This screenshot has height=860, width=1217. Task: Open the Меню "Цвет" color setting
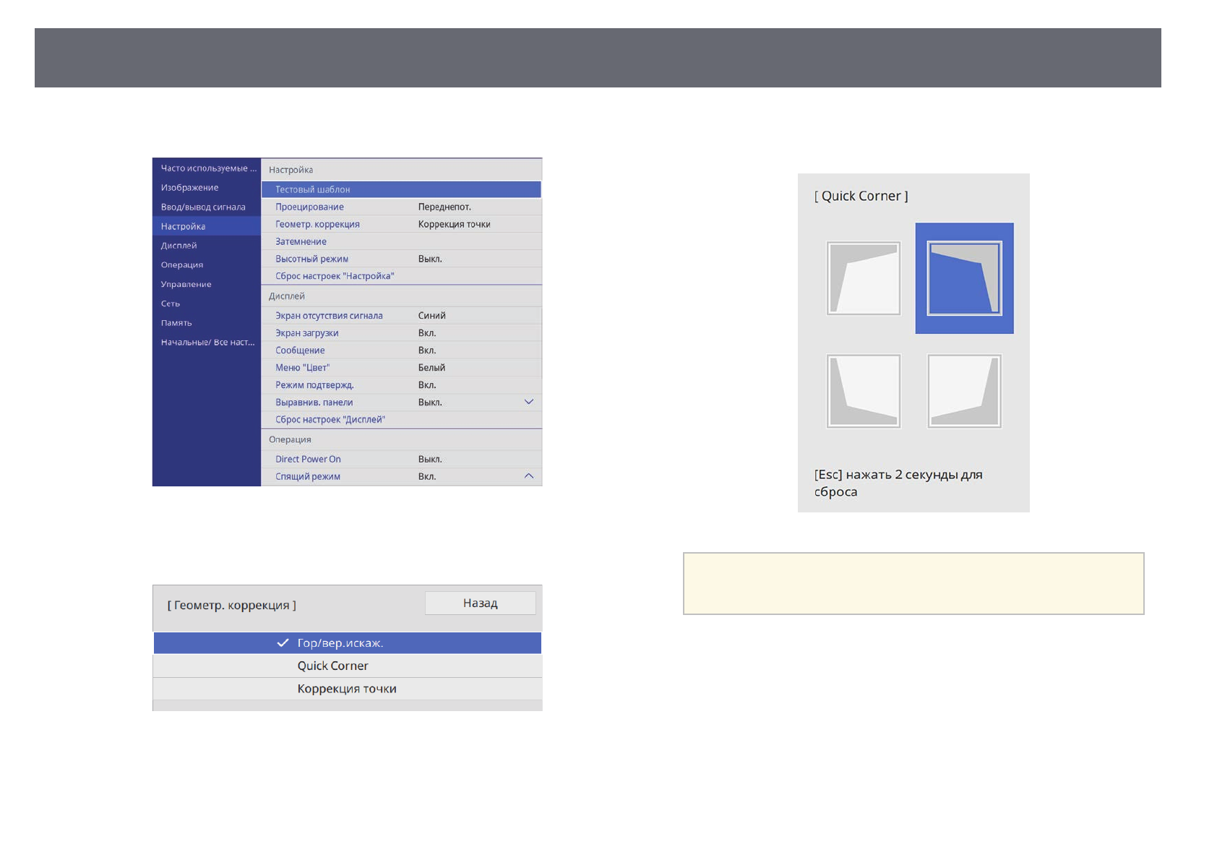pos(302,368)
